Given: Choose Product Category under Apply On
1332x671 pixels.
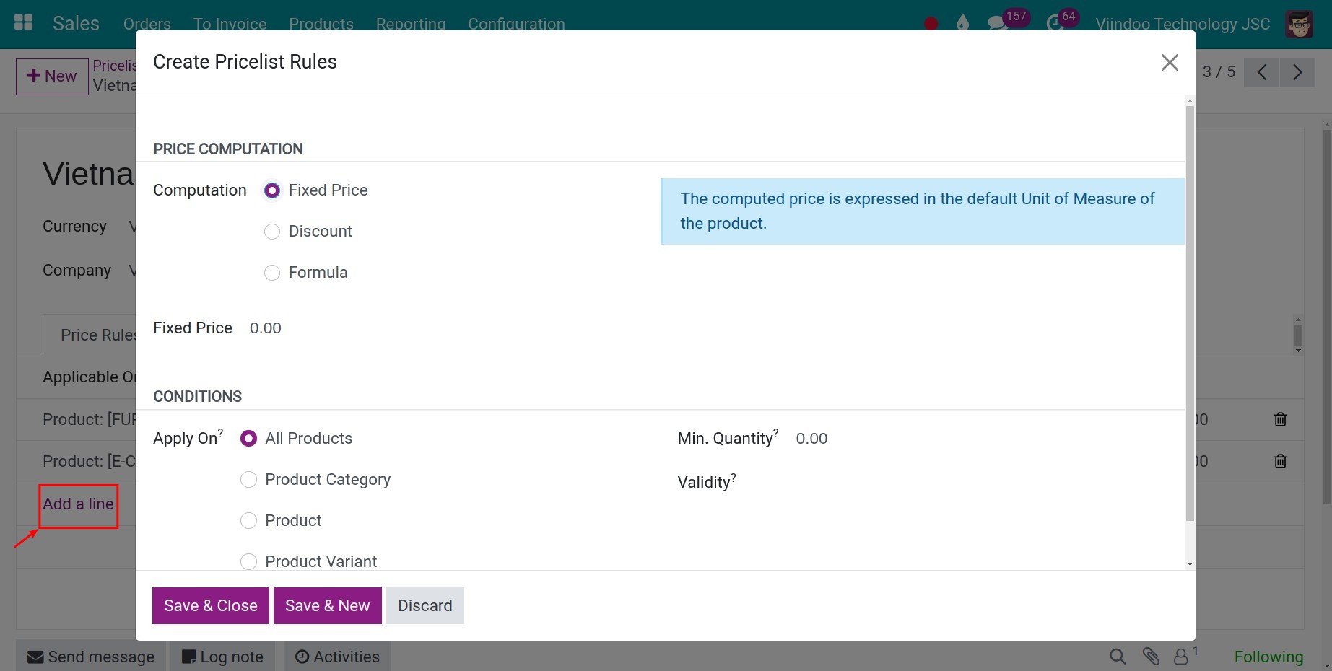Looking at the screenshot, I should click(x=248, y=480).
